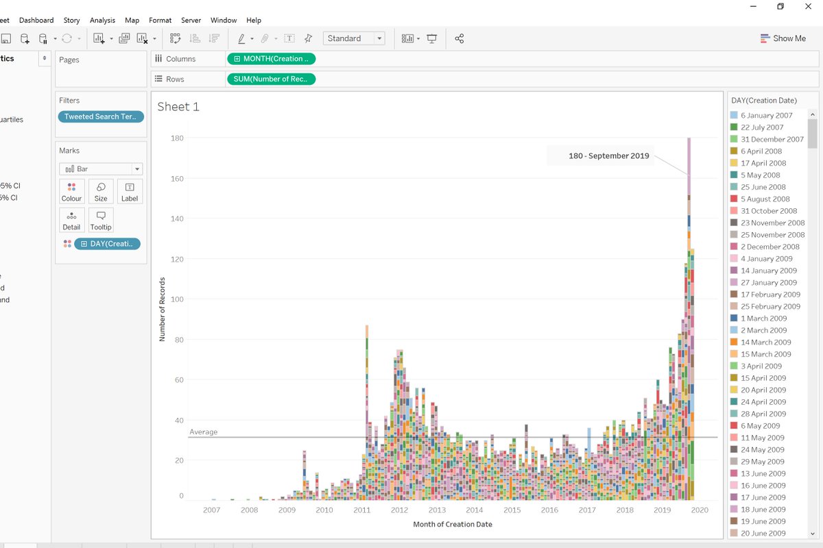Image resolution: width=823 pixels, height=548 pixels.
Task: Open the Analysis menu
Action: coord(102,21)
